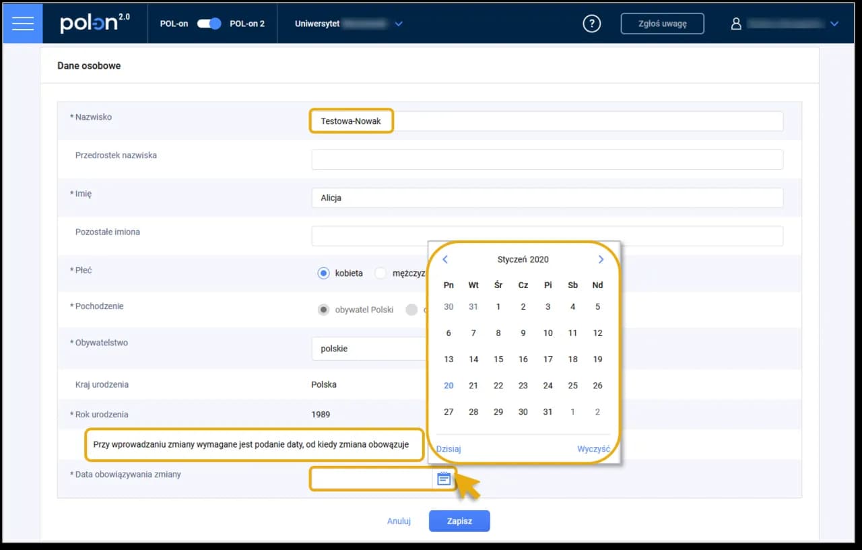Open the calendar date picker icon
862x550 pixels.
[443, 479]
